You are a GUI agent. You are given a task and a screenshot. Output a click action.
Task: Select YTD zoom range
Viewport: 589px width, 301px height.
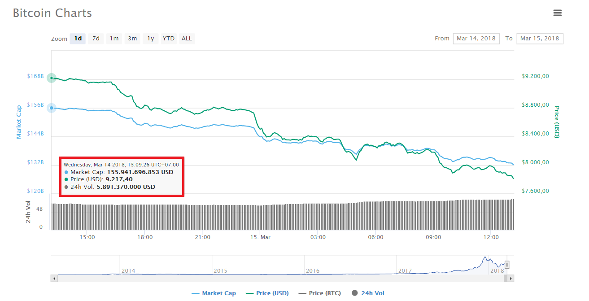169,39
